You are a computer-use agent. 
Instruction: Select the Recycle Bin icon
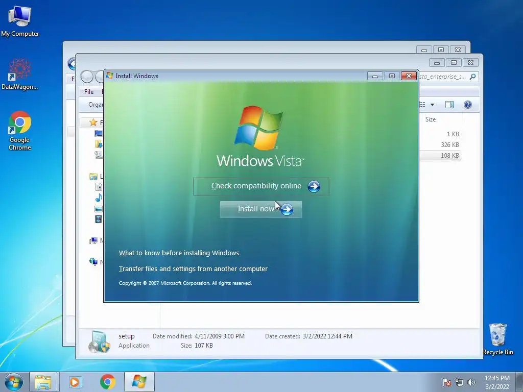497,339
